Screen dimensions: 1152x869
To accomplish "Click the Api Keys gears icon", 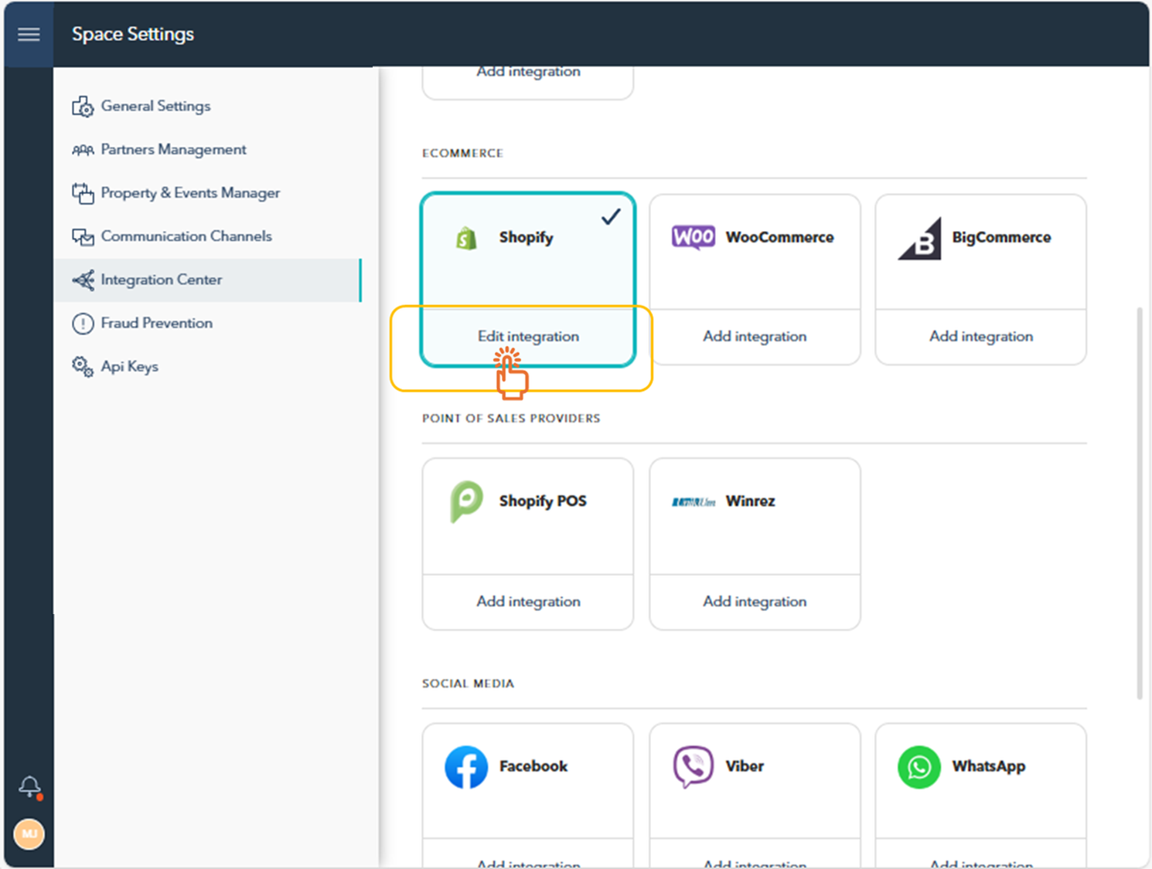I will pos(83,366).
